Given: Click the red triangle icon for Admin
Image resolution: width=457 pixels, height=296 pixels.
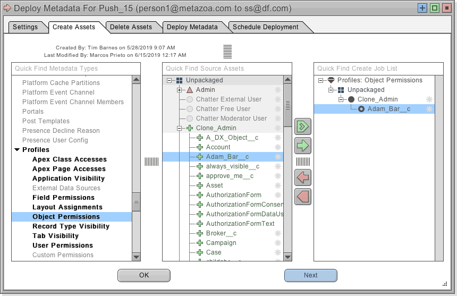Looking at the screenshot, I should pyautogui.click(x=190, y=90).
